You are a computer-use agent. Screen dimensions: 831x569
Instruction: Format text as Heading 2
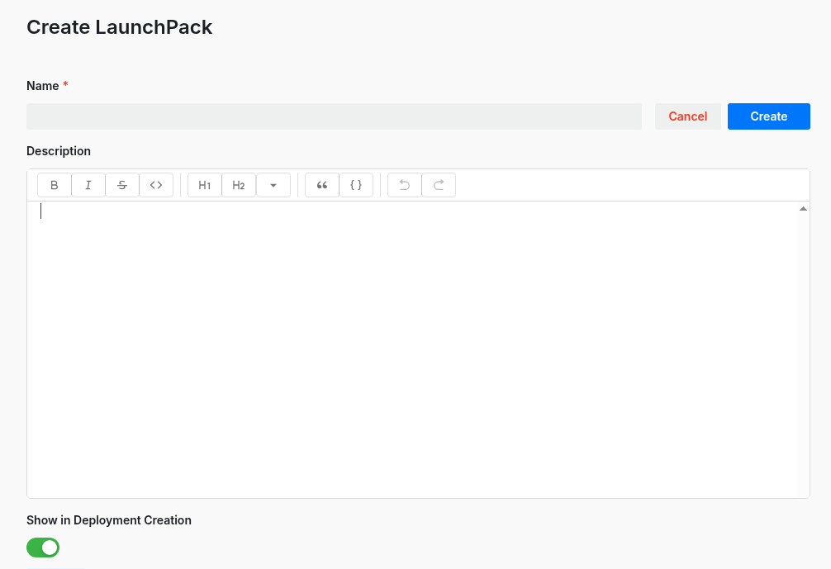pos(238,184)
